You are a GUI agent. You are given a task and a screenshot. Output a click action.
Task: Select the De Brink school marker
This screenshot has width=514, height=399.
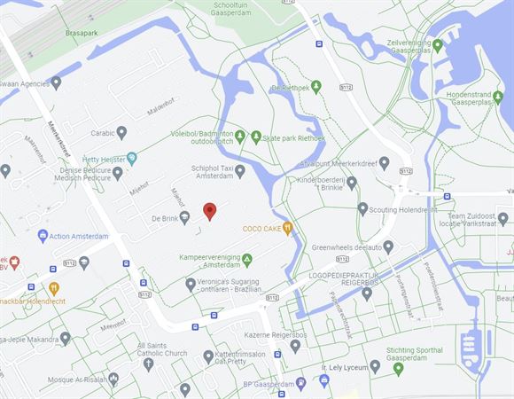[184, 218]
